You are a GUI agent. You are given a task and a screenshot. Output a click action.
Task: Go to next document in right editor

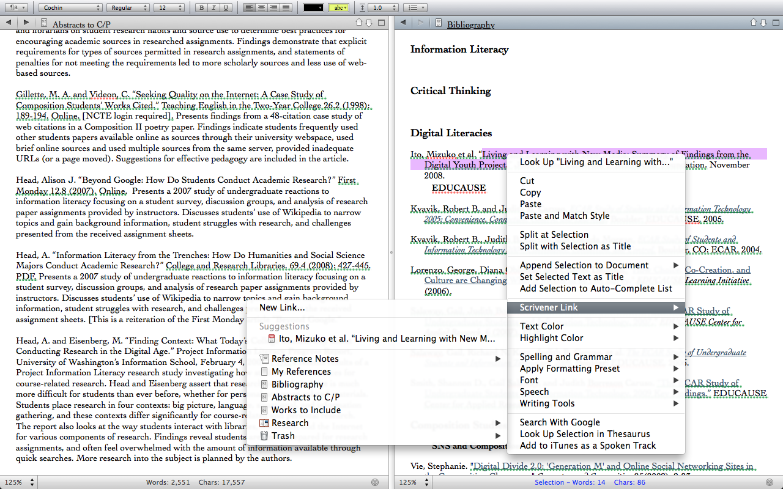(x=763, y=23)
